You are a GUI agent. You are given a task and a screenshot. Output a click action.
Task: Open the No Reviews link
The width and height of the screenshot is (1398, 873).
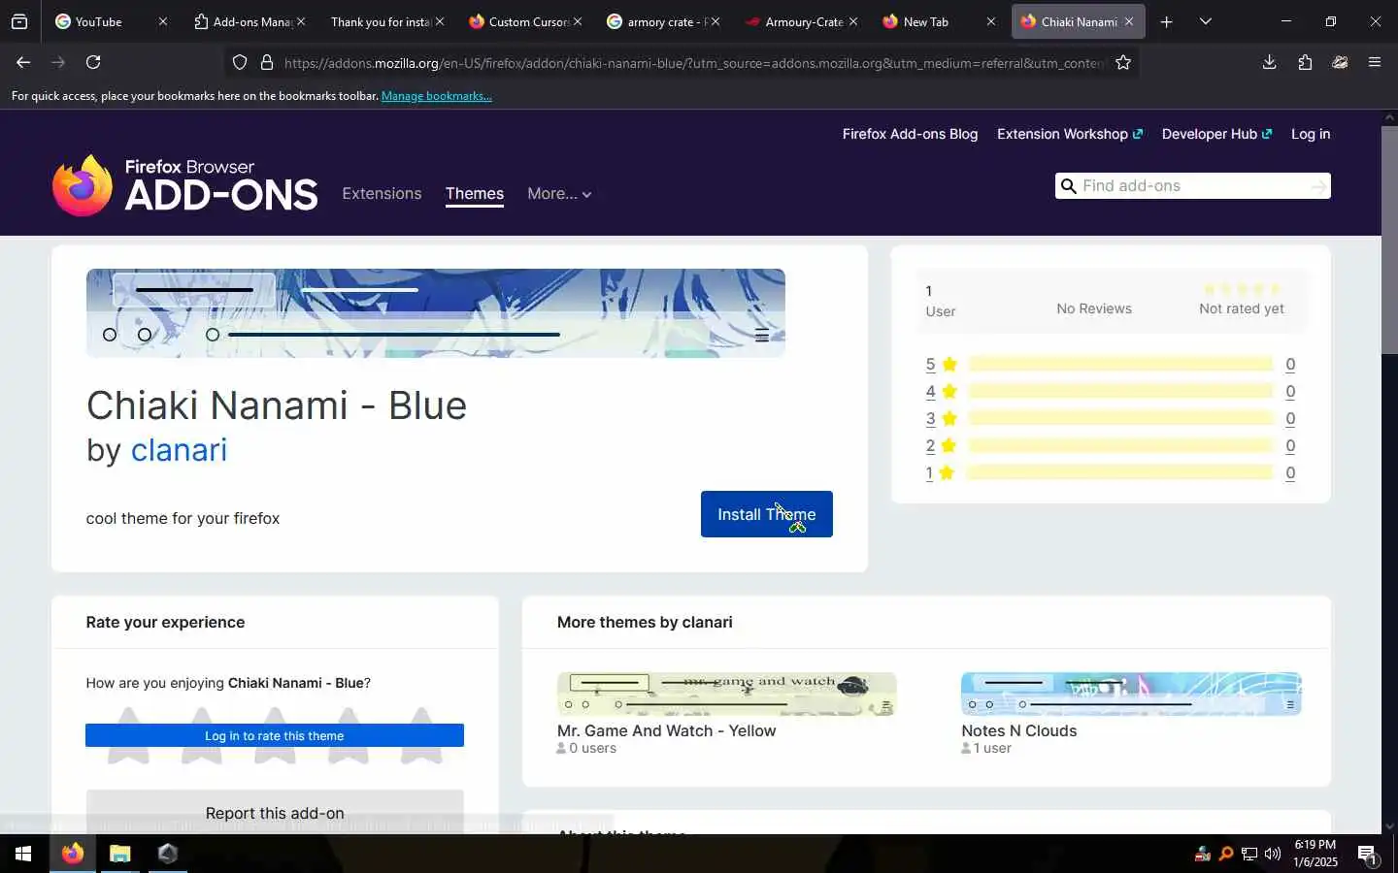1094,308
